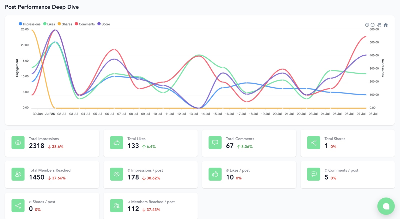Click the 178 impressions per post value

point(133,177)
